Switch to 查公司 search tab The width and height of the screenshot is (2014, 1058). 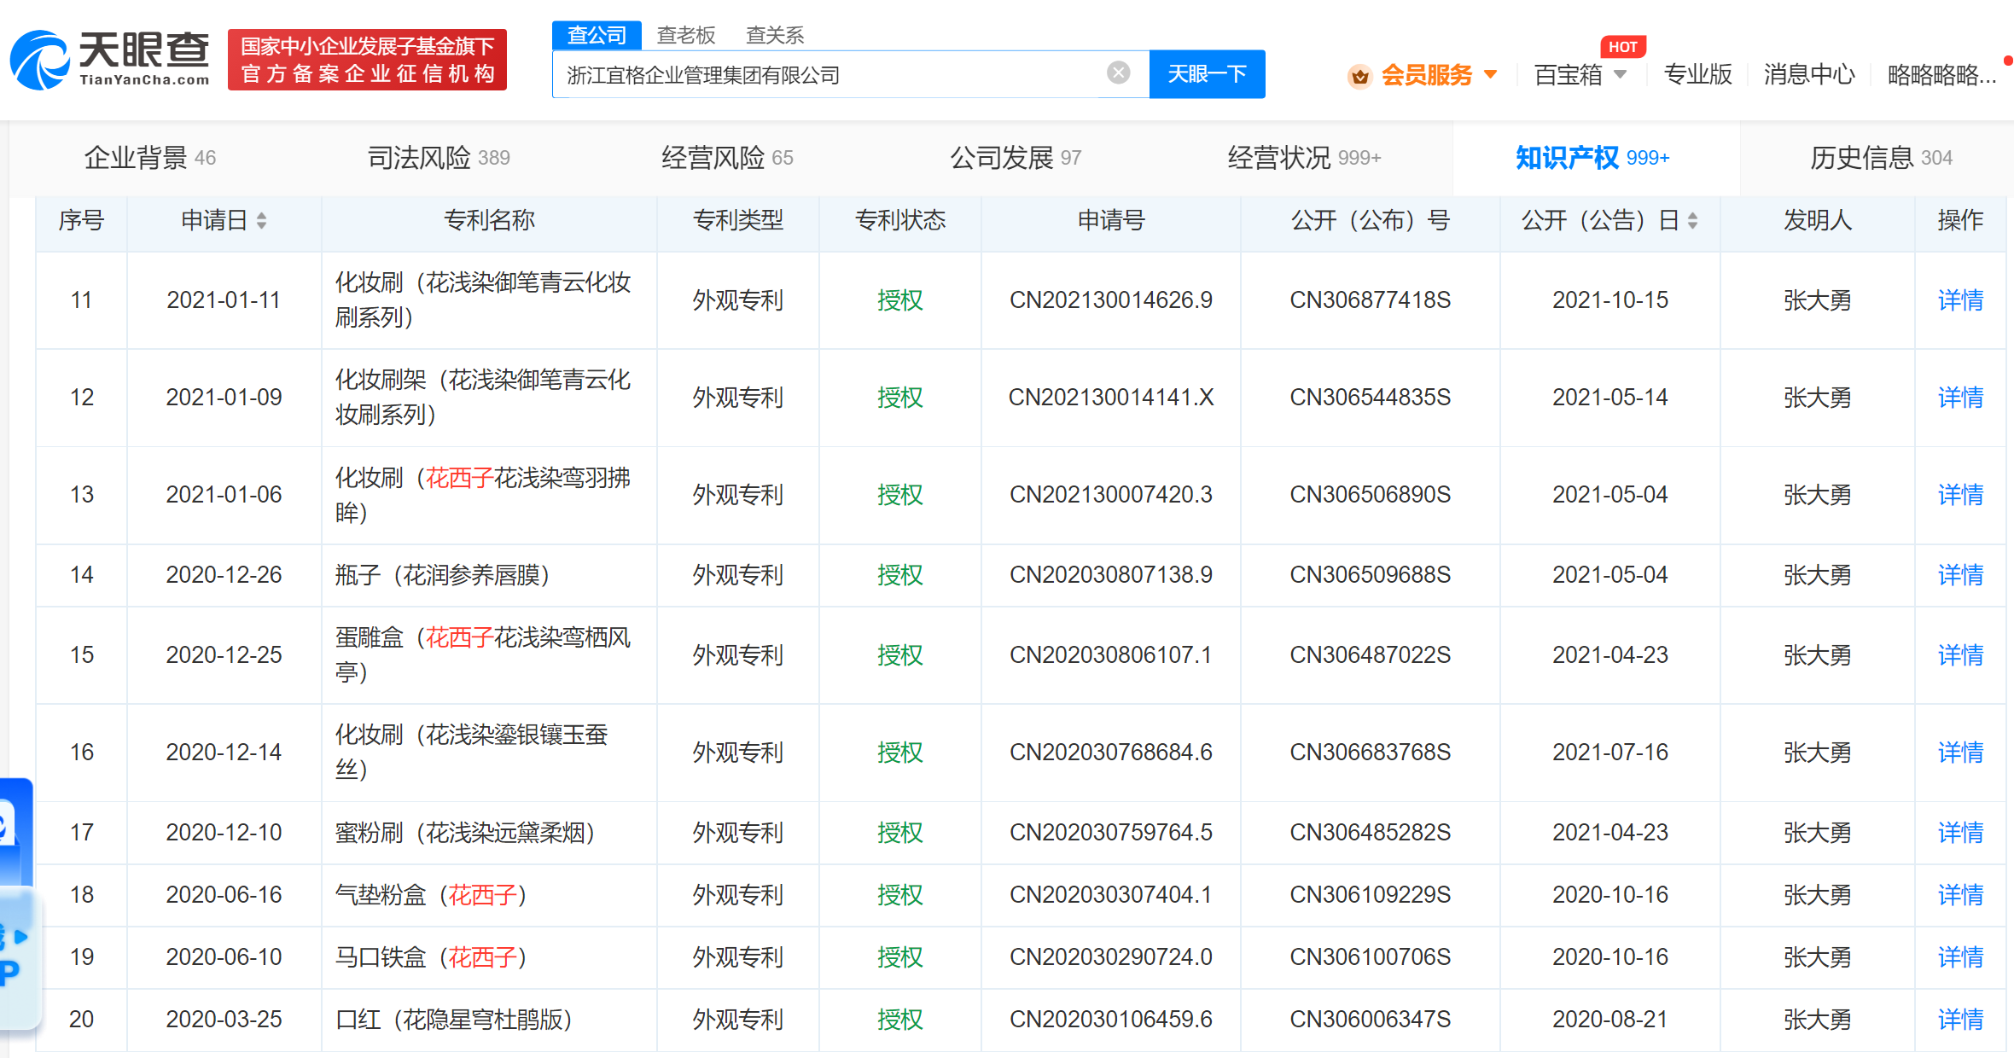[x=597, y=35]
